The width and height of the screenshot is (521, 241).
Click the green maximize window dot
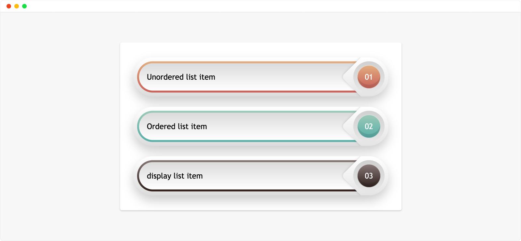[x=24, y=6]
